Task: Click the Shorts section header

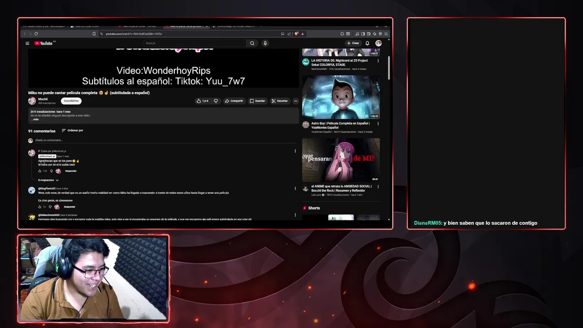Action: coord(312,208)
